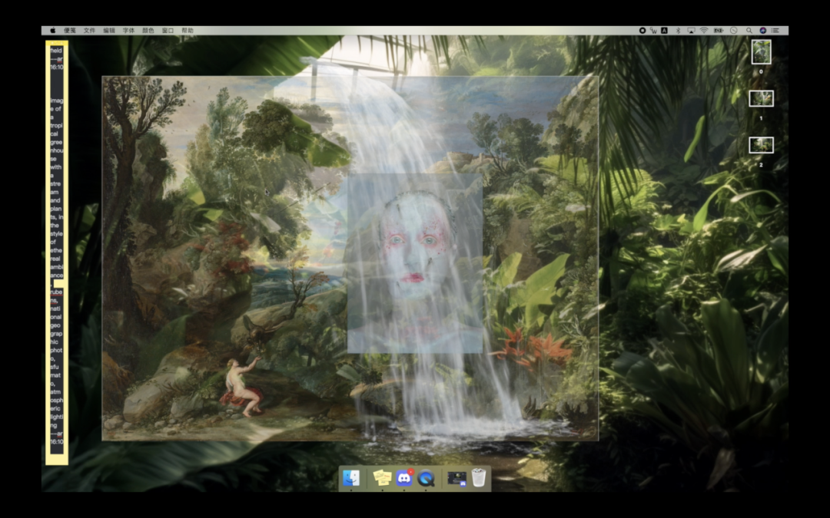Click 'ethe' text in the sticky note
830x518 pixels.
pos(57,250)
